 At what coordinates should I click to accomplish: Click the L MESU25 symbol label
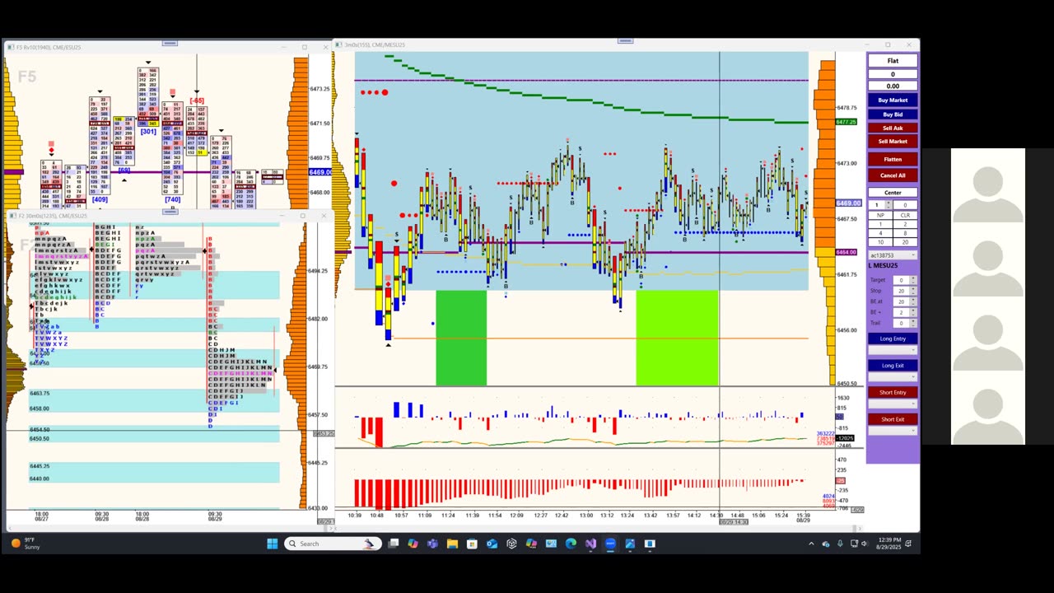click(883, 266)
